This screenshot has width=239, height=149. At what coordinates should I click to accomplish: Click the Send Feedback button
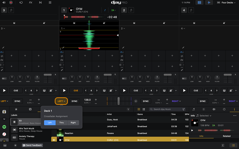(33, 145)
